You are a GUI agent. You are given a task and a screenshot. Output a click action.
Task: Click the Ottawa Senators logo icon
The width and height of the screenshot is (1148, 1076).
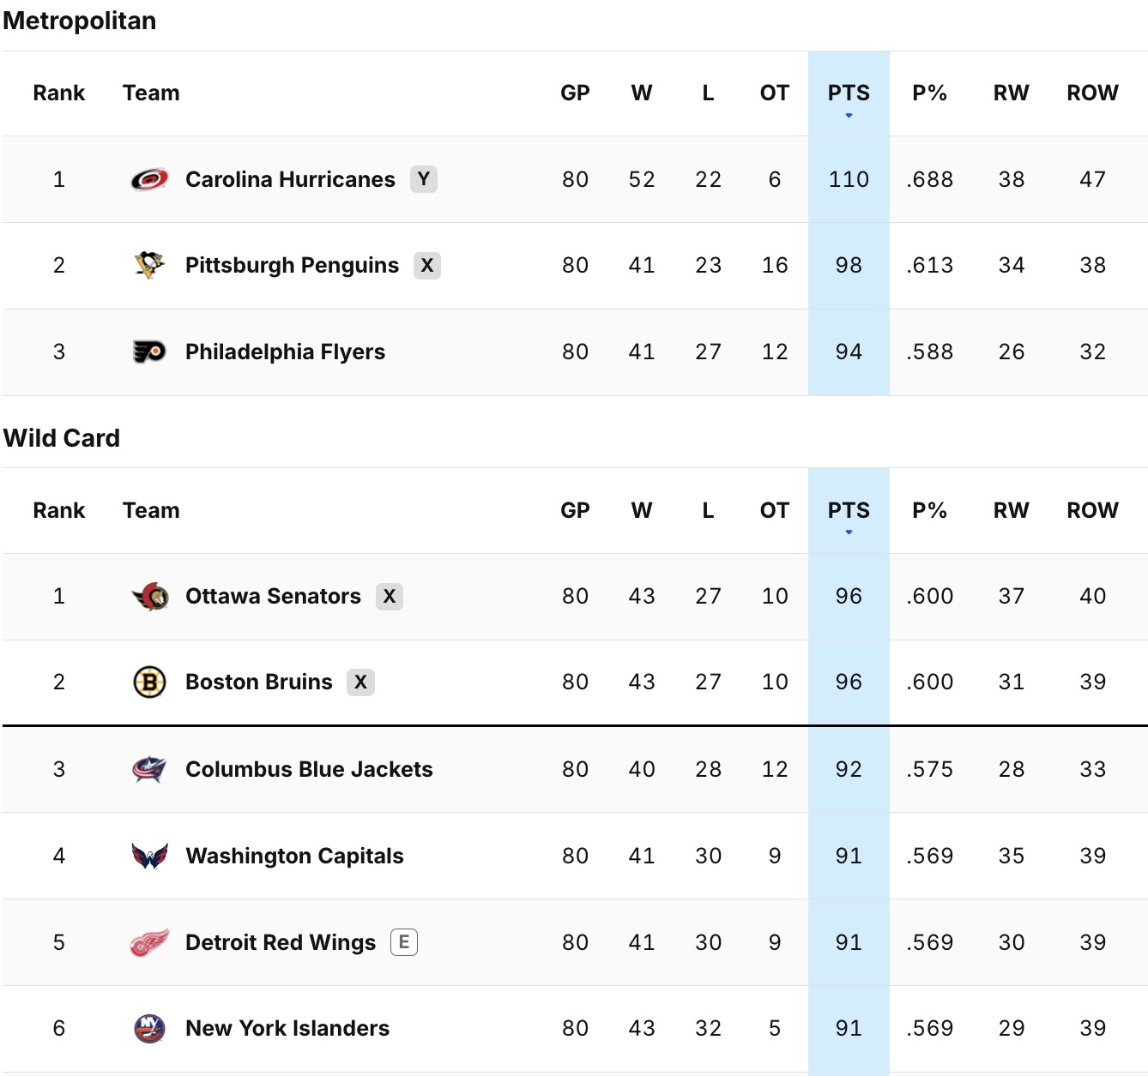coord(149,596)
